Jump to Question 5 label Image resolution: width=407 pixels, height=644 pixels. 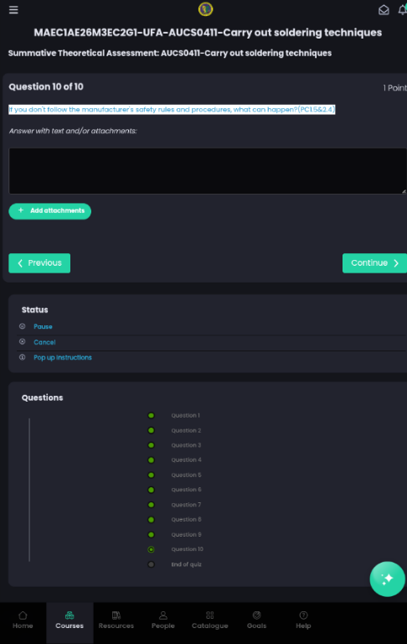point(186,475)
